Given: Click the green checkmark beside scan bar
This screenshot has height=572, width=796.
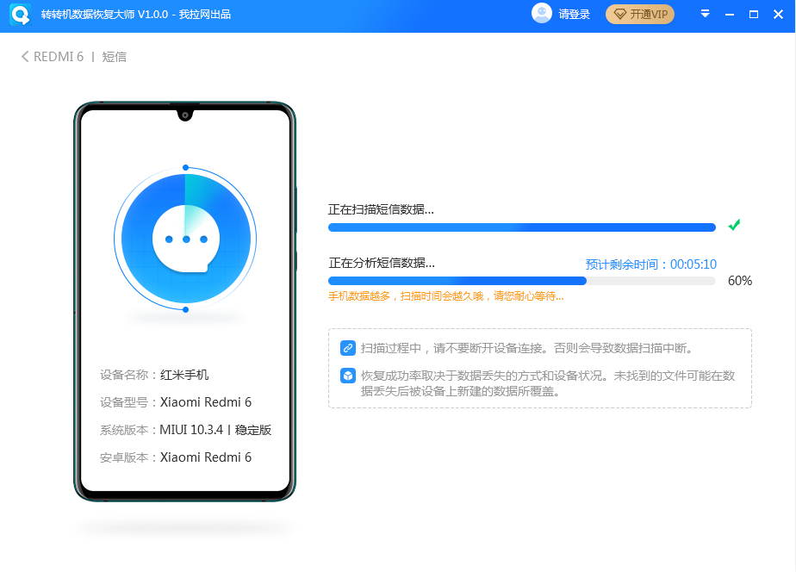Looking at the screenshot, I should pos(734,226).
